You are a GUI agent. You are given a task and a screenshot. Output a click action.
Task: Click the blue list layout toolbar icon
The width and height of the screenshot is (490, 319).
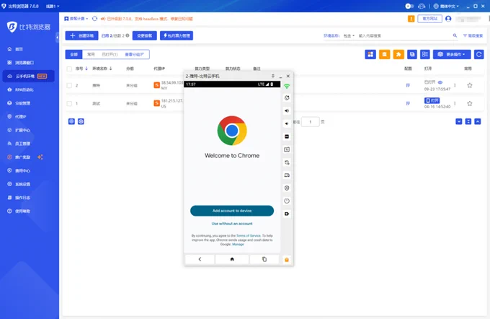pyautogui.click(x=425, y=54)
